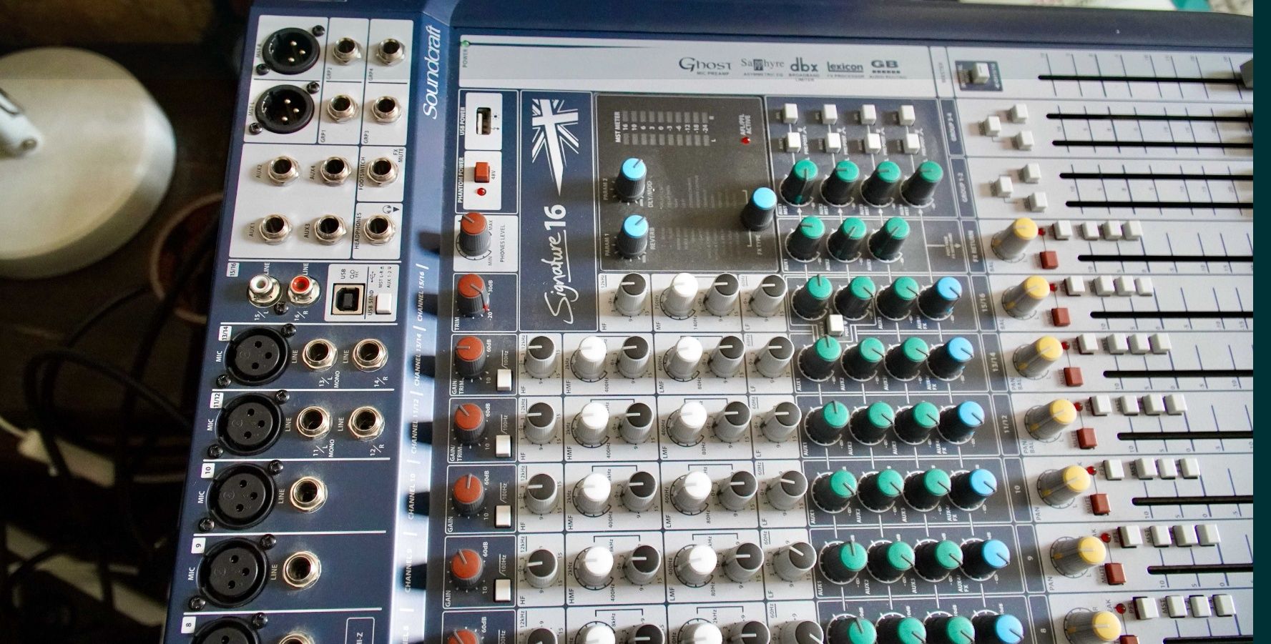Viewport: 1271px width, 644px height.
Task: Toggle the 100Hz filter button on Channel 10
Action: tap(504, 517)
